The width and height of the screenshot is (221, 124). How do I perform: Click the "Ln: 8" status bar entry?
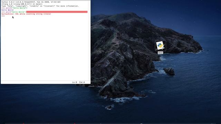75,82
